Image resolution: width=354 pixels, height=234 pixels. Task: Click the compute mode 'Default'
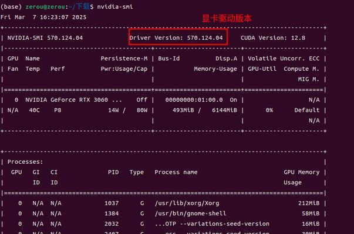coord(307,110)
